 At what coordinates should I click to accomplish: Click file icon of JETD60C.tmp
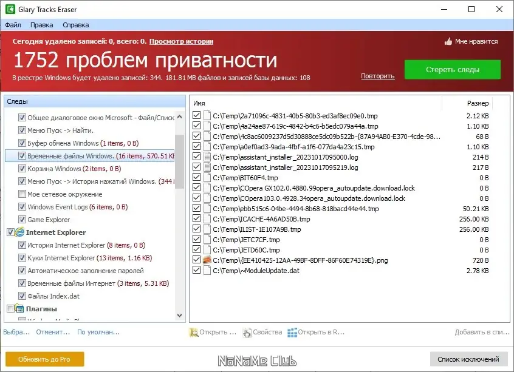[207, 250]
